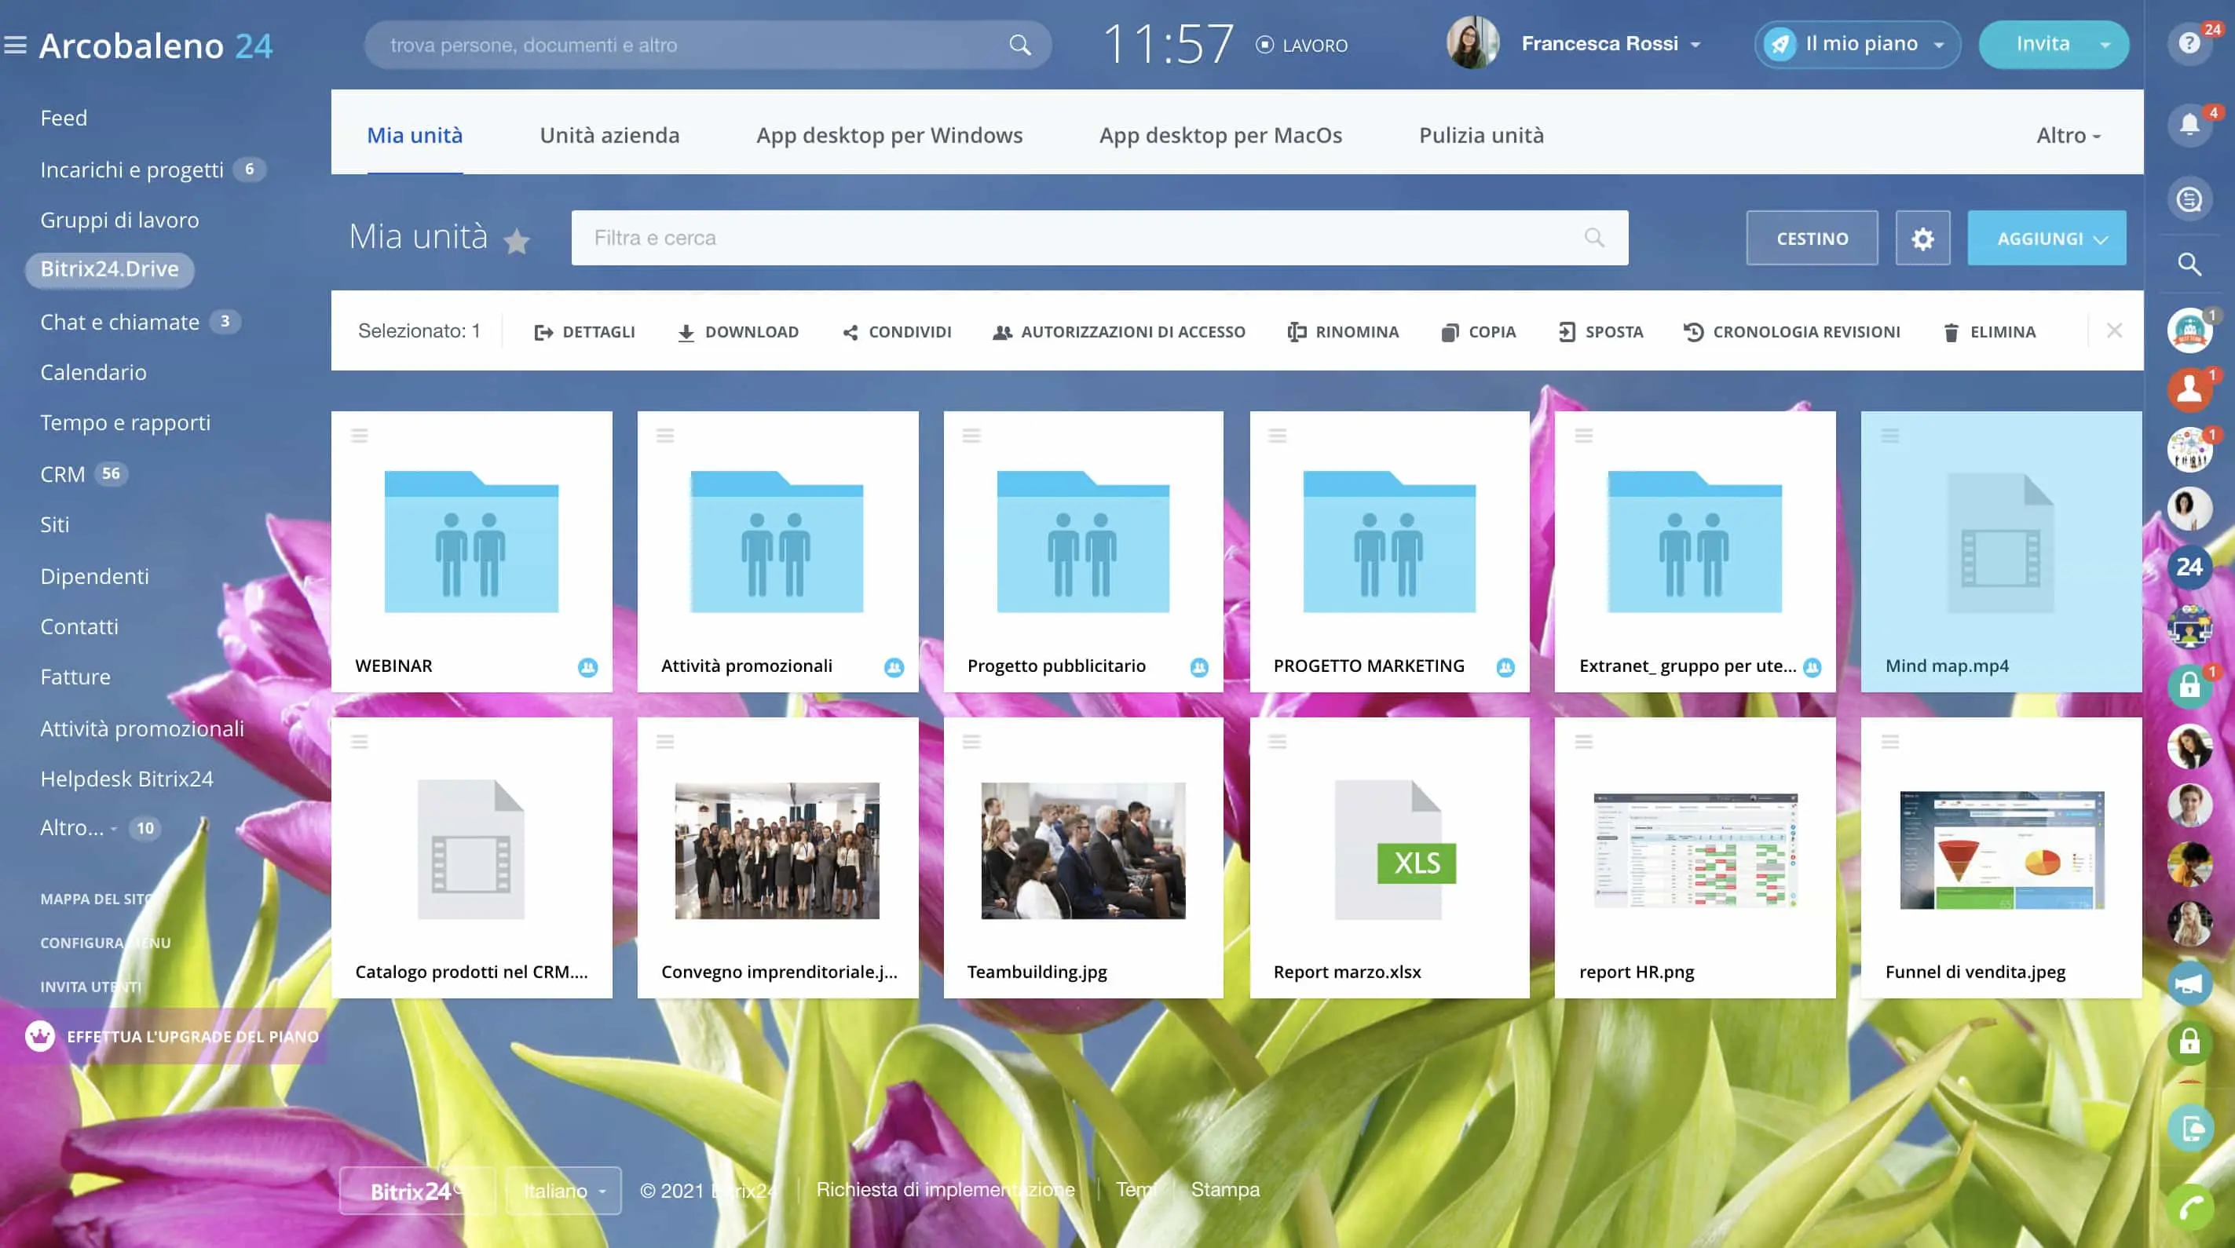Open the Aggiungi dropdown
The image size is (2235, 1248).
pos(2047,238)
